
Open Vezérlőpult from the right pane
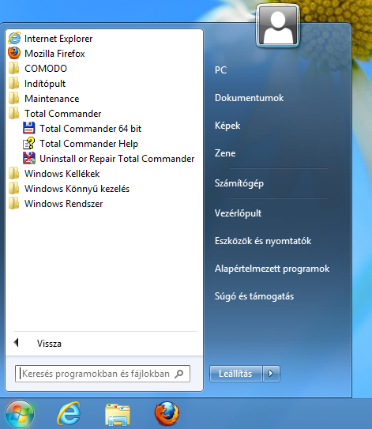238,213
